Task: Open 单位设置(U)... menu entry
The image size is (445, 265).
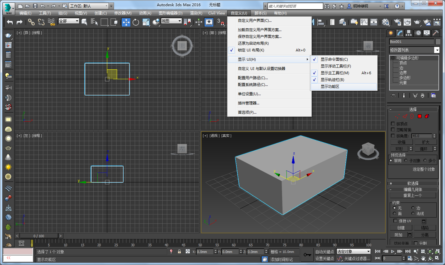Action: (269, 94)
